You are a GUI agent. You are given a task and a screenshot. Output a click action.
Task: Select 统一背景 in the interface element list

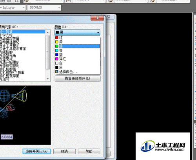pos(22,31)
